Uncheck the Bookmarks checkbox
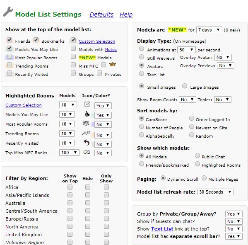248x245 pixels. [x=36, y=40]
